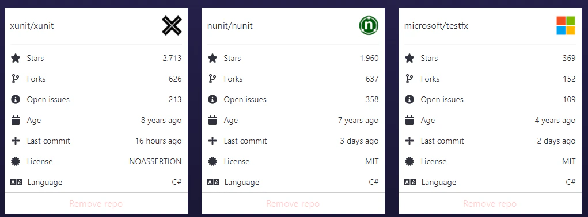The width and height of the screenshot is (588, 217).
Task: Click the open issues info icon for testfx
Action: coord(409,99)
